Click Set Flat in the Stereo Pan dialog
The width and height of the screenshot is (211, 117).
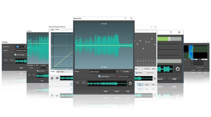(126, 72)
